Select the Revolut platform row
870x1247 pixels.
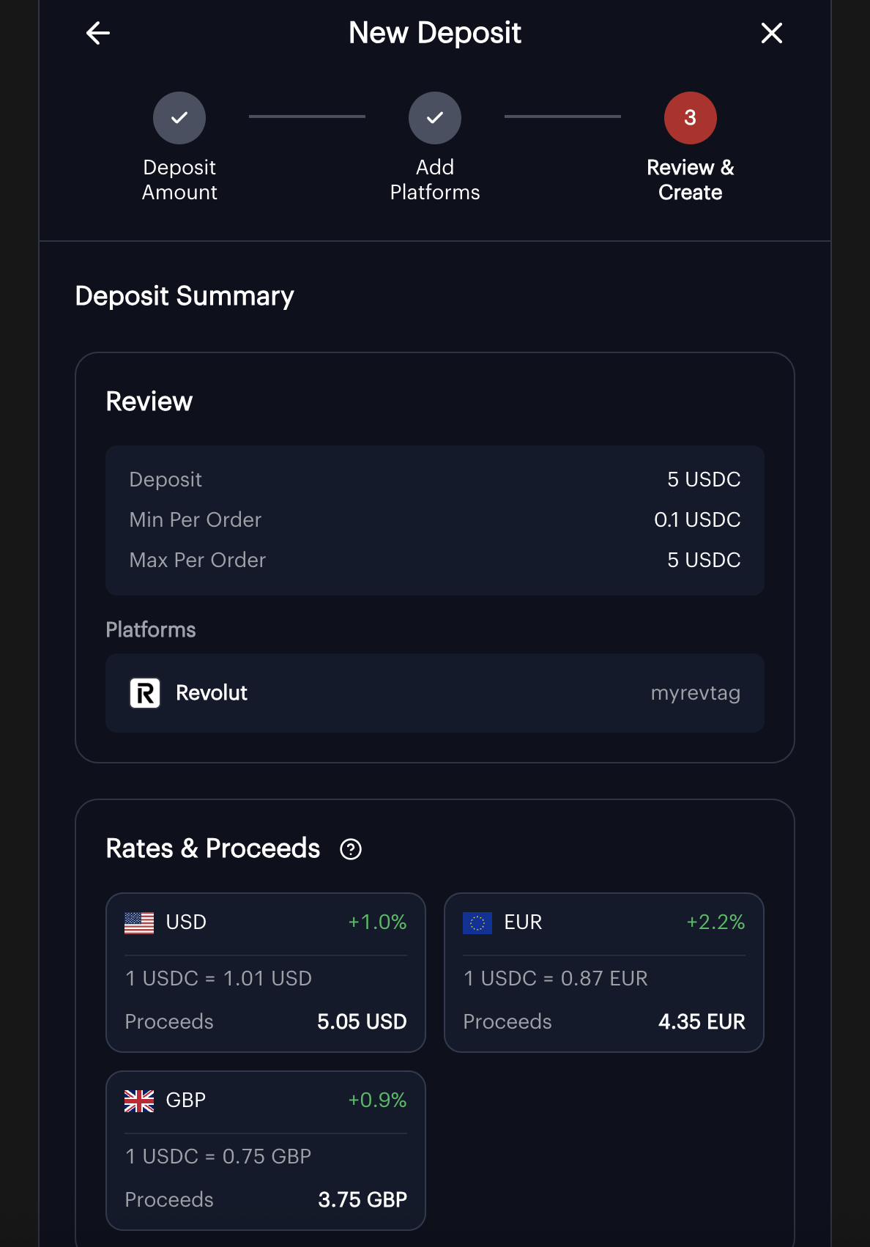[435, 693]
